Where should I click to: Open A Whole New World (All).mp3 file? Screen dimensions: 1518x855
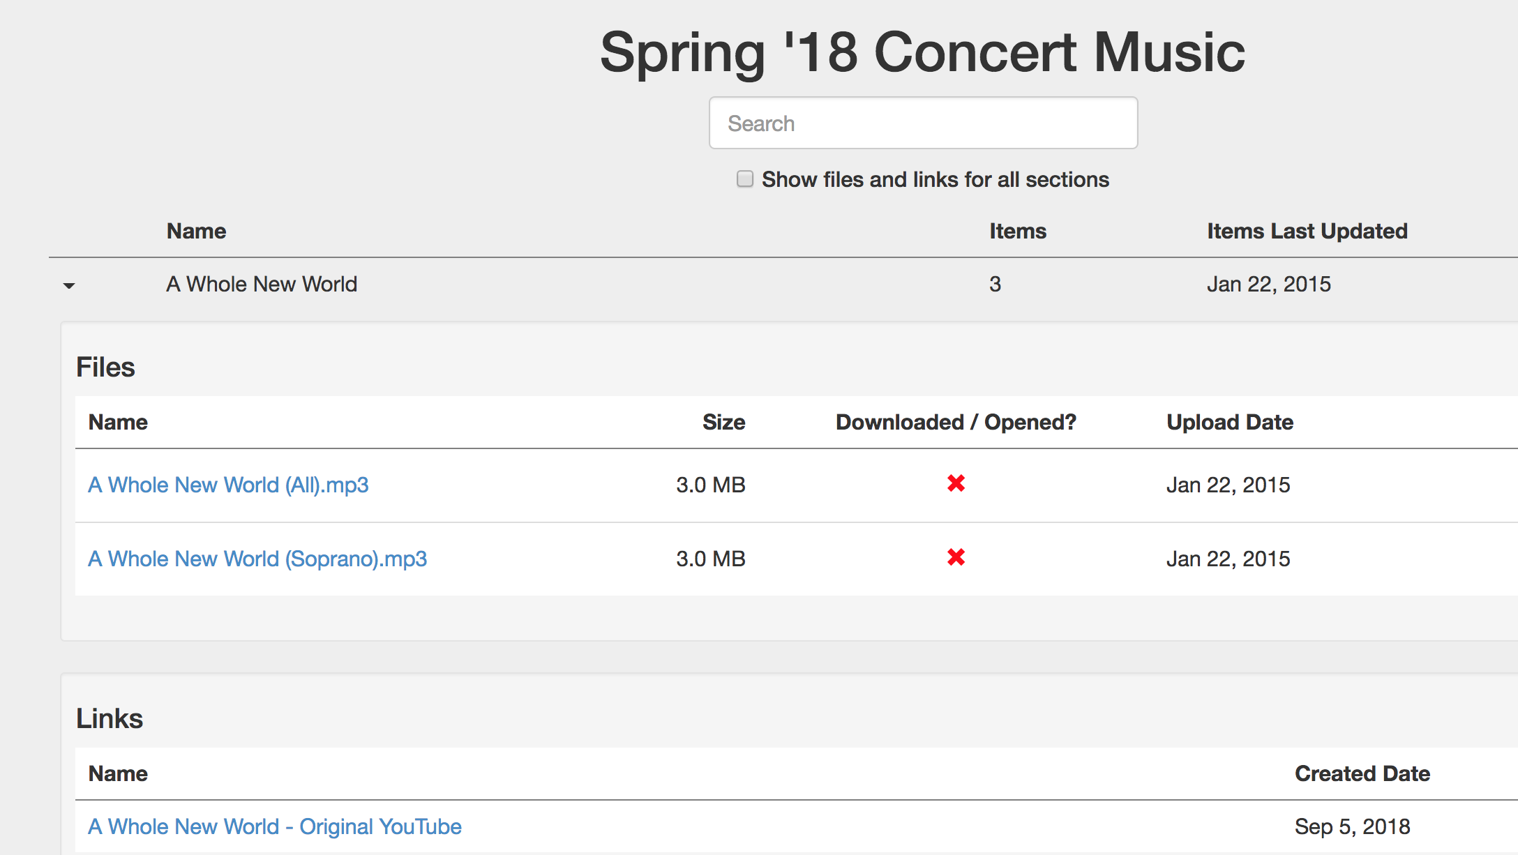point(228,485)
